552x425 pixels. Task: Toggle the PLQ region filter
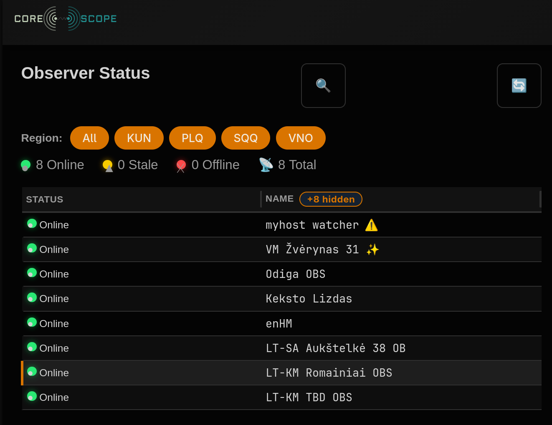click(192, 138)
